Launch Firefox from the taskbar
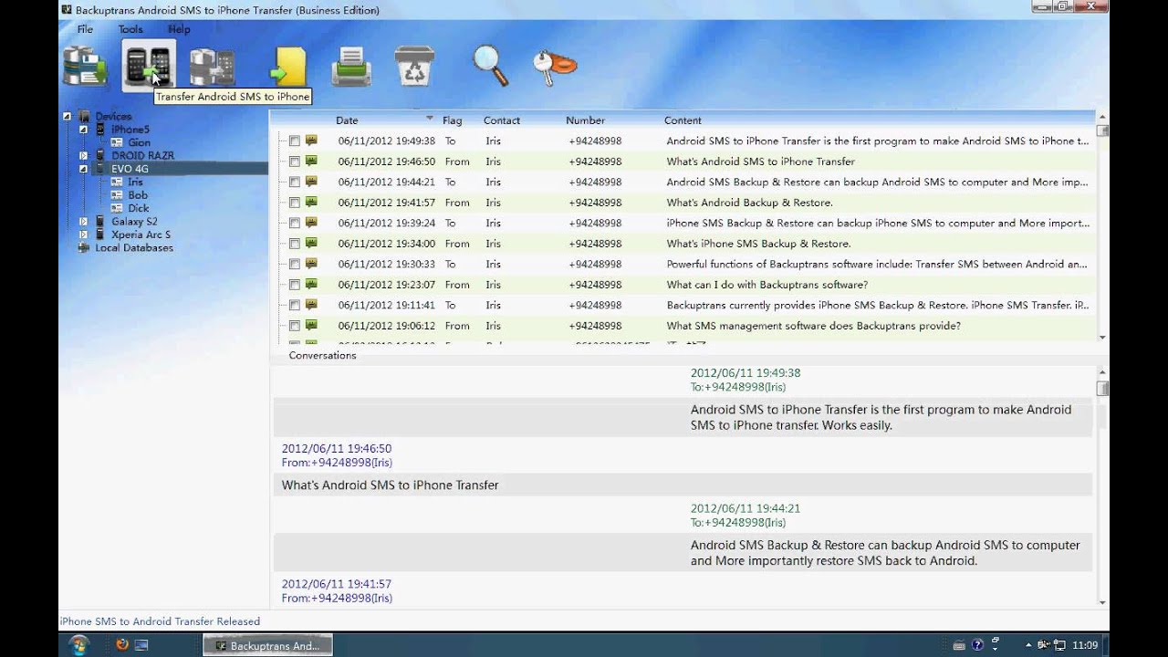1168x657 pixels. coord(121,645)
